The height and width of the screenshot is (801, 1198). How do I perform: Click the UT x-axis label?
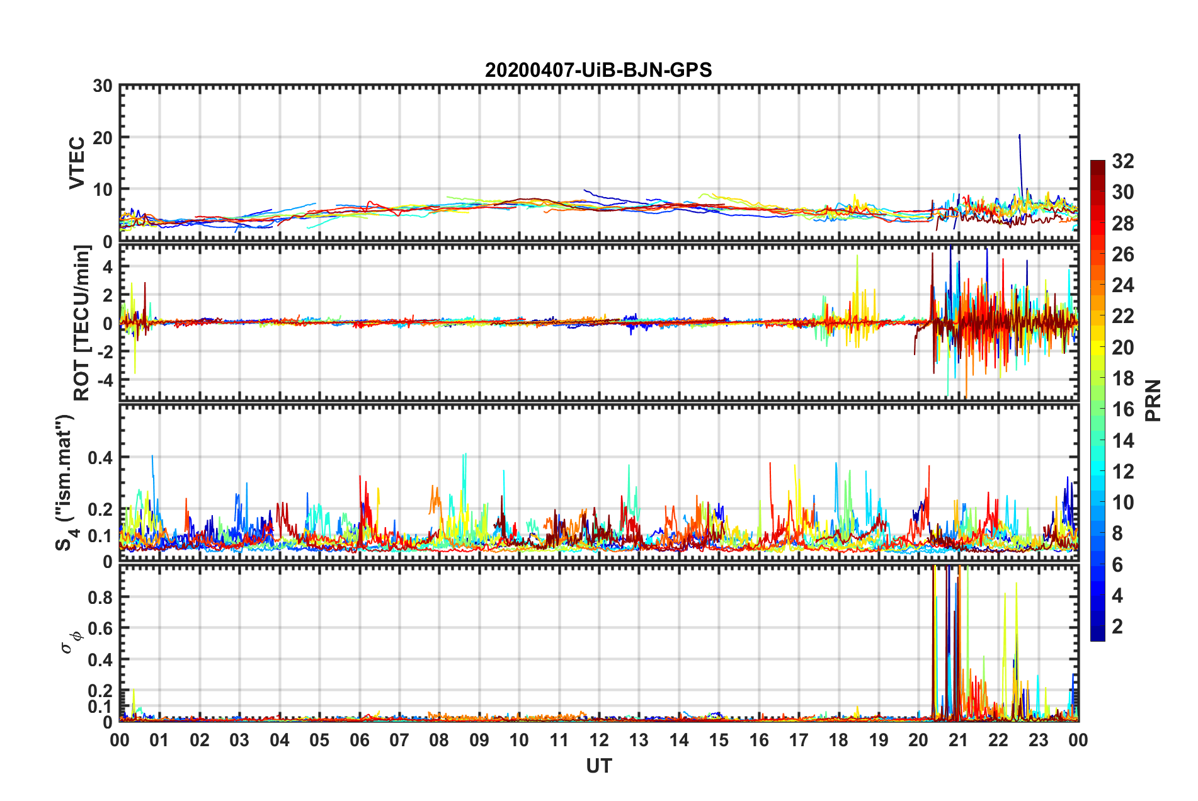(599, 766)
